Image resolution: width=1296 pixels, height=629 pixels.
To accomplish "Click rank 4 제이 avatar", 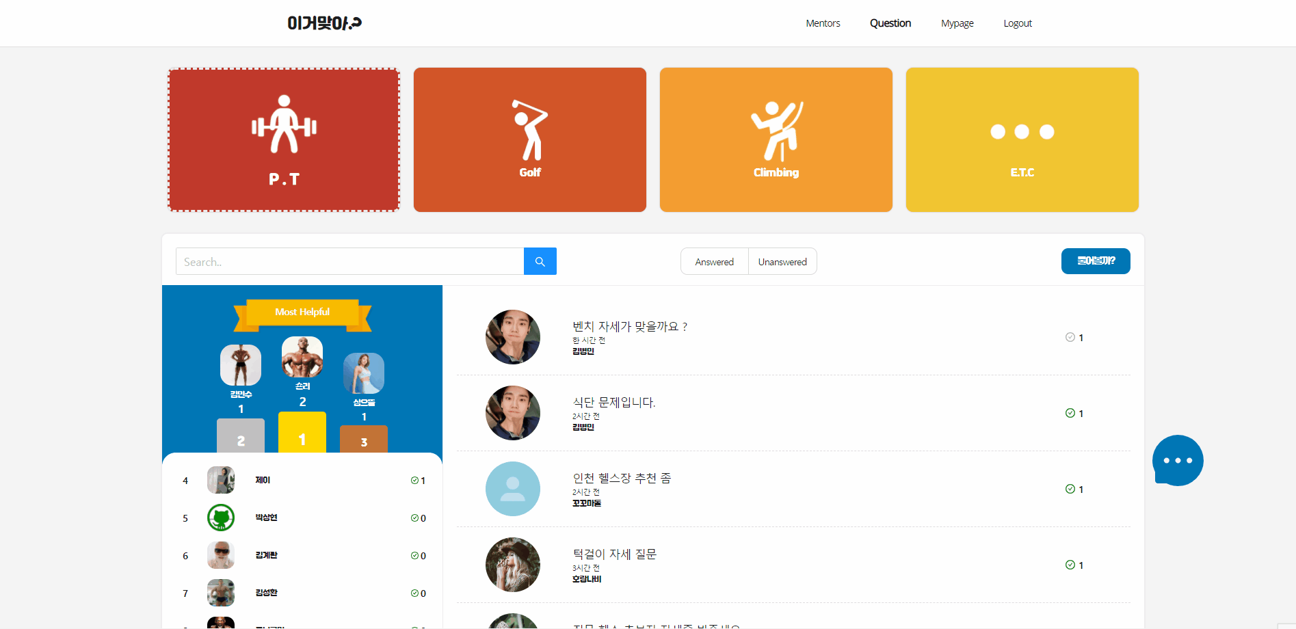I will pyautogui.click(x=221, y=480).
